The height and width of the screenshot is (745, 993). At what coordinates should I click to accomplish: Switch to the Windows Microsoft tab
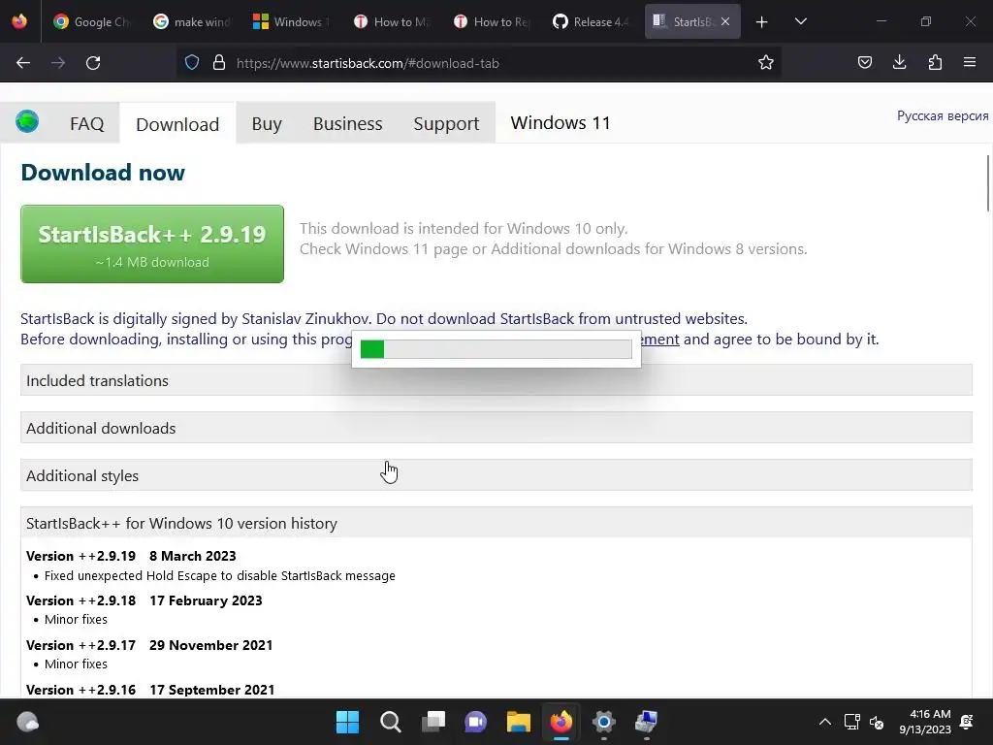click(x=291, y=21)
